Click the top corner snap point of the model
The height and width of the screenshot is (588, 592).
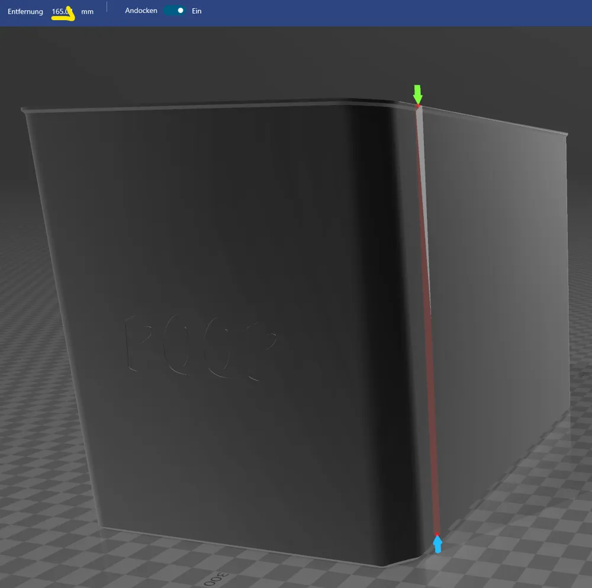(419, 107)
